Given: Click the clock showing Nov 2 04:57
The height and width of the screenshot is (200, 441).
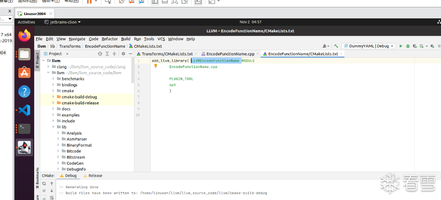Looking at the screenshot, I should click(x=251, y=22).
